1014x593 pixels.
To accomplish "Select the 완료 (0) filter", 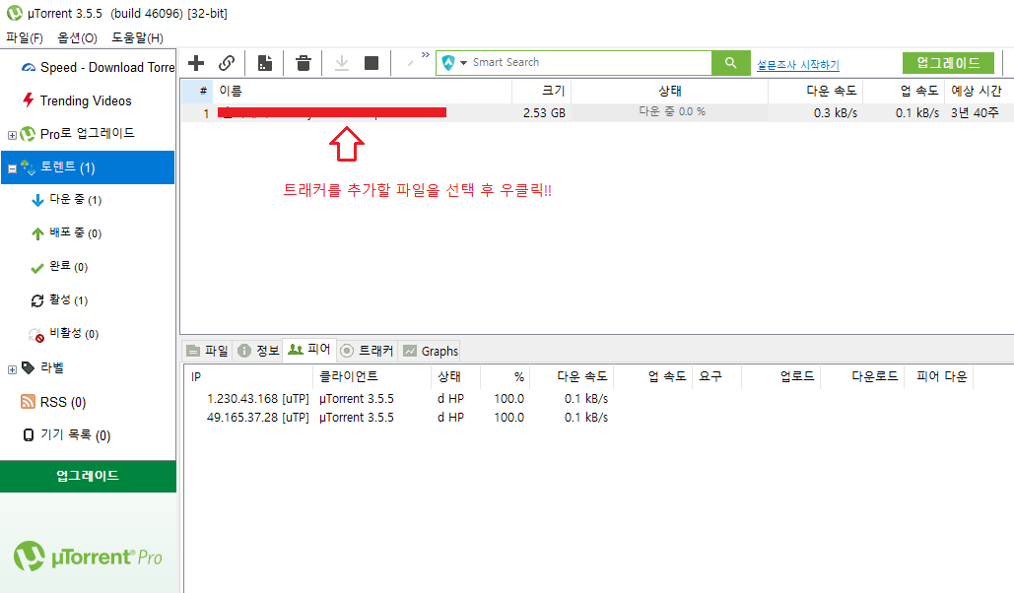I will [x=59, y=267].
